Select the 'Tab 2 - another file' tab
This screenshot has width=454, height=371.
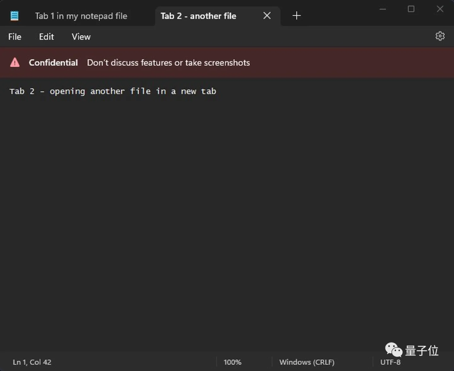click(x=218, y=16)
